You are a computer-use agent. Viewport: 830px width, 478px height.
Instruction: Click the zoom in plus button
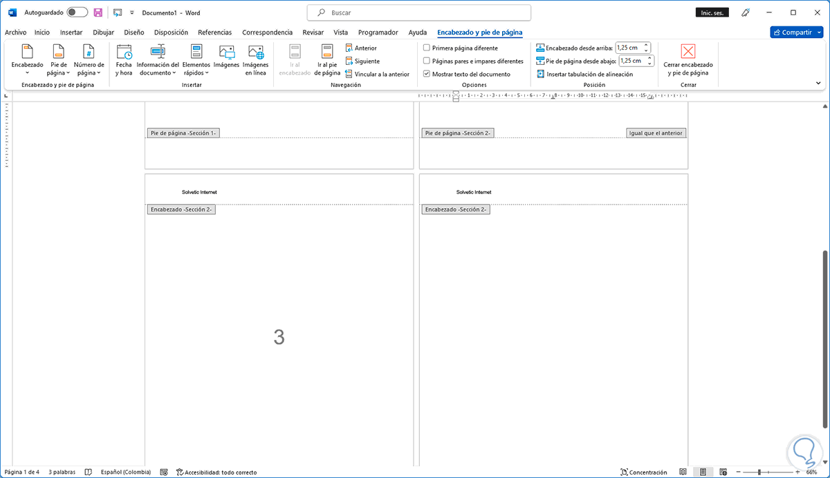point(797,472)
